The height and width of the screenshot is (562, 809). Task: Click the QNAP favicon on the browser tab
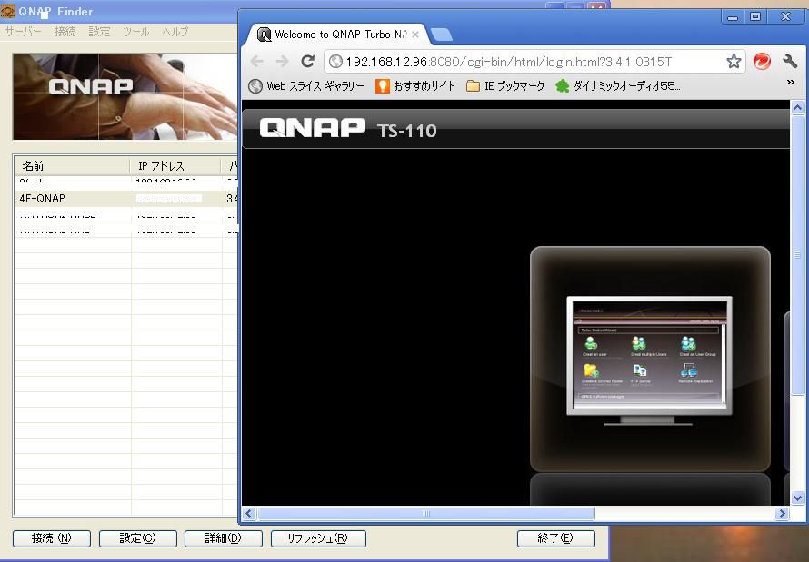coord(265,35)
